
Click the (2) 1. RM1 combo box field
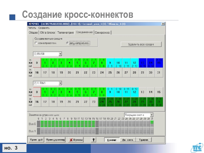(x=47, y=83)
